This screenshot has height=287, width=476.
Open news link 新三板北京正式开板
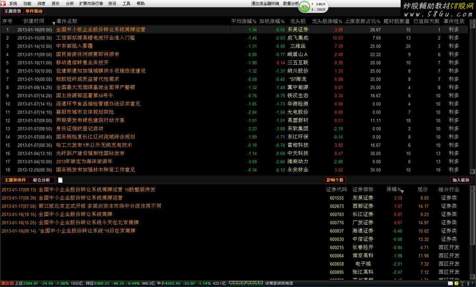[100, 206]
